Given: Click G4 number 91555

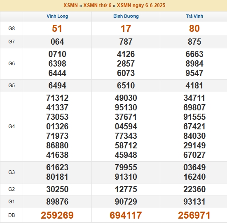Looking at the screenshot, I should pos(194,117).
